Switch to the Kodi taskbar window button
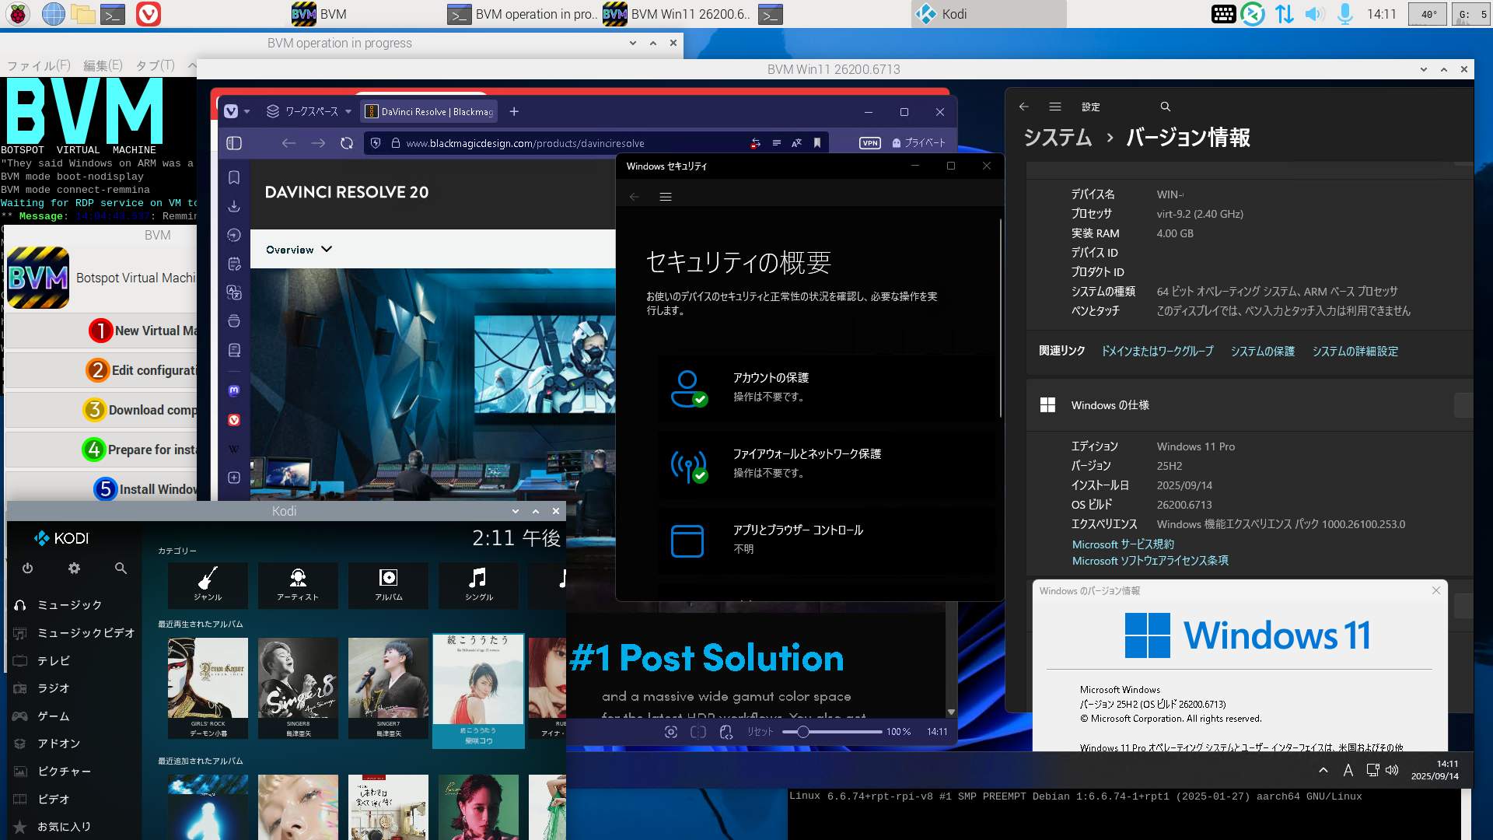Screen dimensions: 1493x840 click(x=988, y=14)
